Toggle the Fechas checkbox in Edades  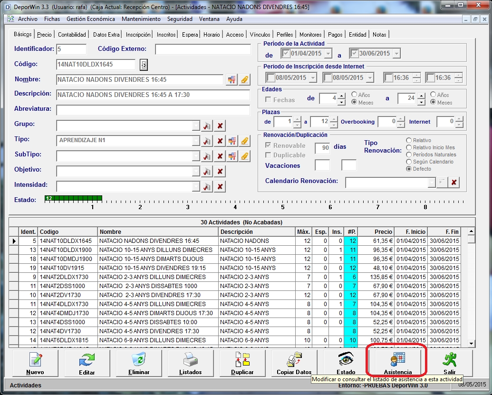tap(268, 100)
